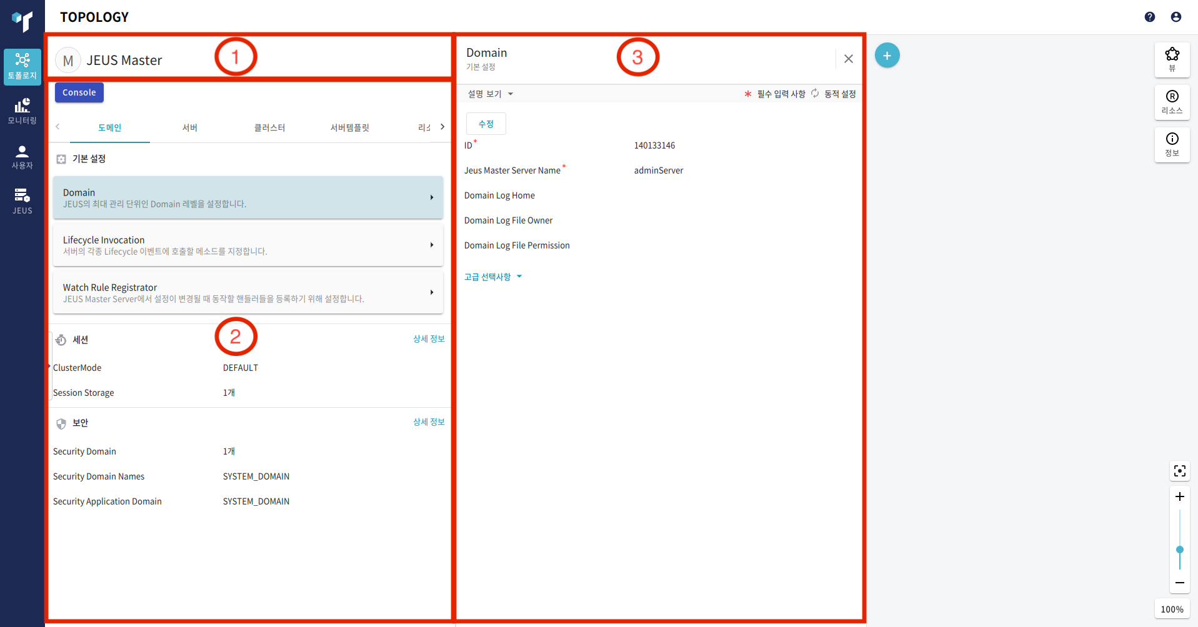The image size is (1198, 627).
Task: Open 상세 정보 link for 보안
Action: (x=429, y=422)
